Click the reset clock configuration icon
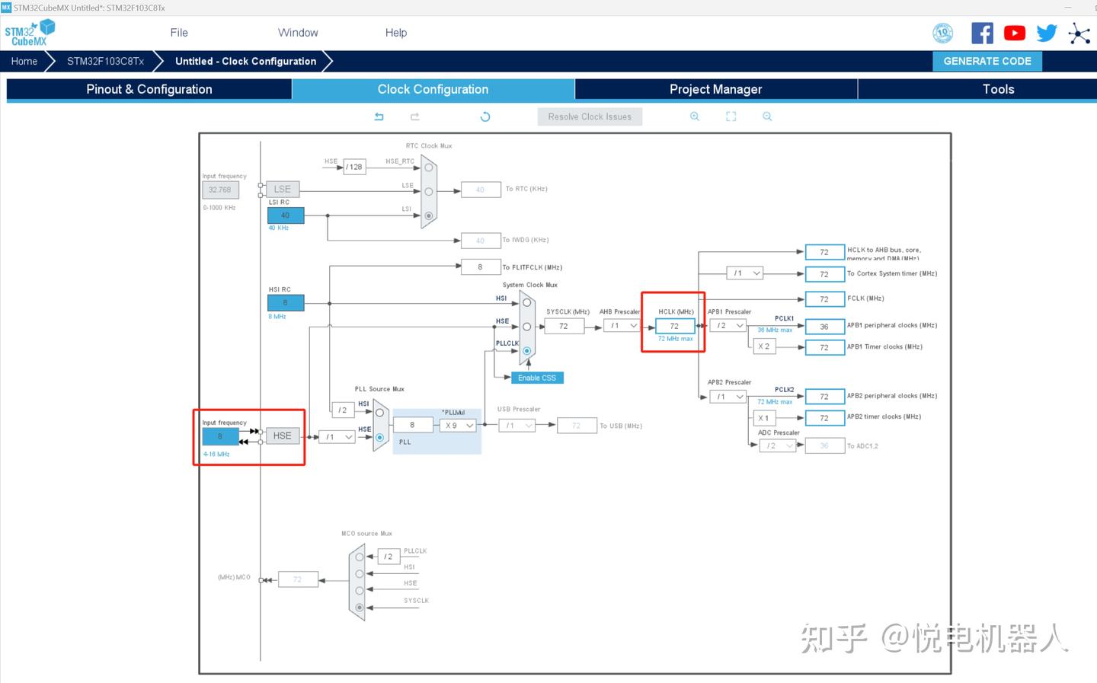The height and width of the screenshot is (683, 1097). coord(485,116)
